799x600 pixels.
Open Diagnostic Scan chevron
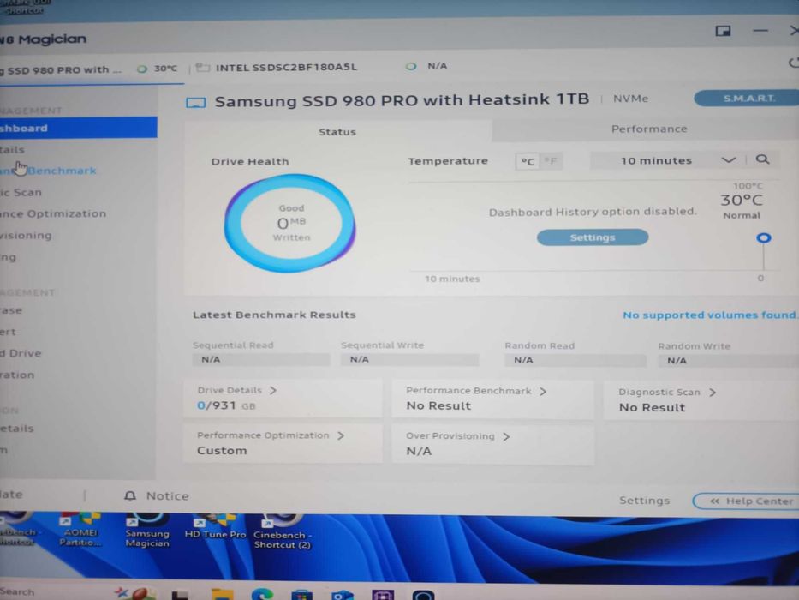(x=713, y=393)
